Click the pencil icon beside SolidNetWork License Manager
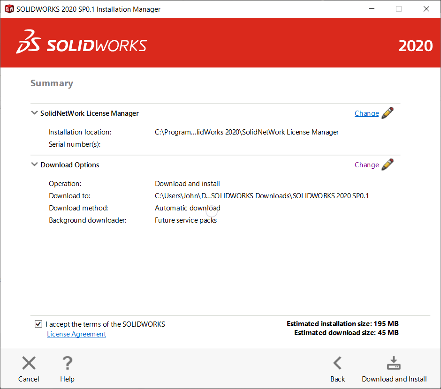Screen dimensions: 441x389 pos(388,112)
